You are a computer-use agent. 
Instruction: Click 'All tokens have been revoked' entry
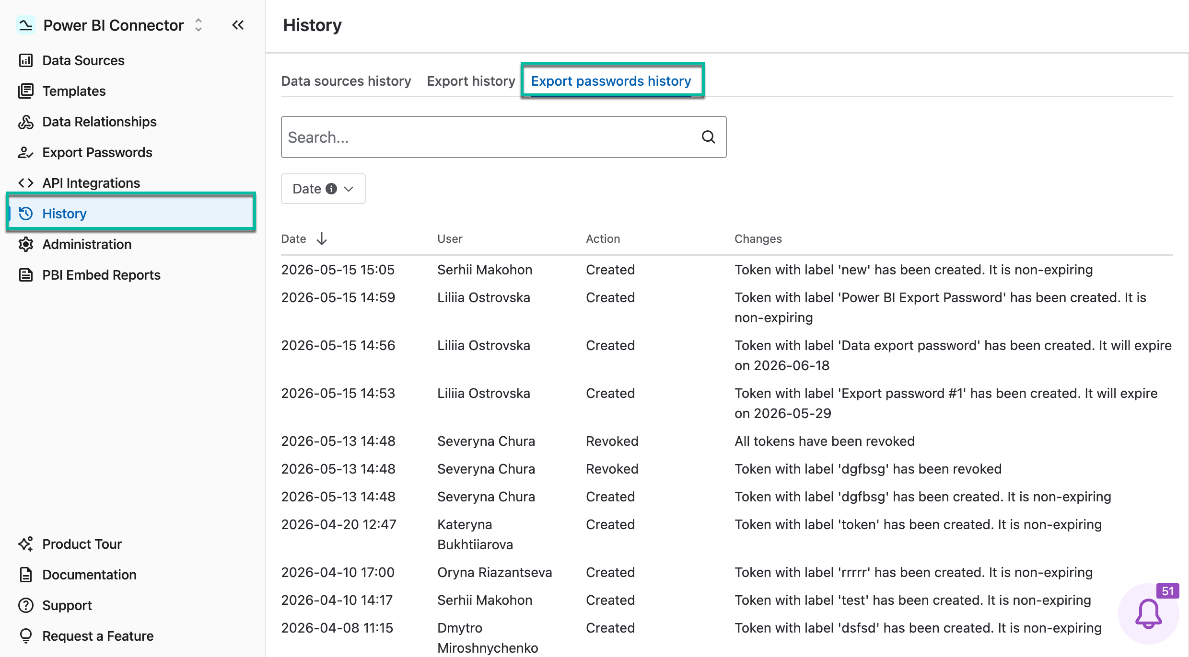(825, 441)
